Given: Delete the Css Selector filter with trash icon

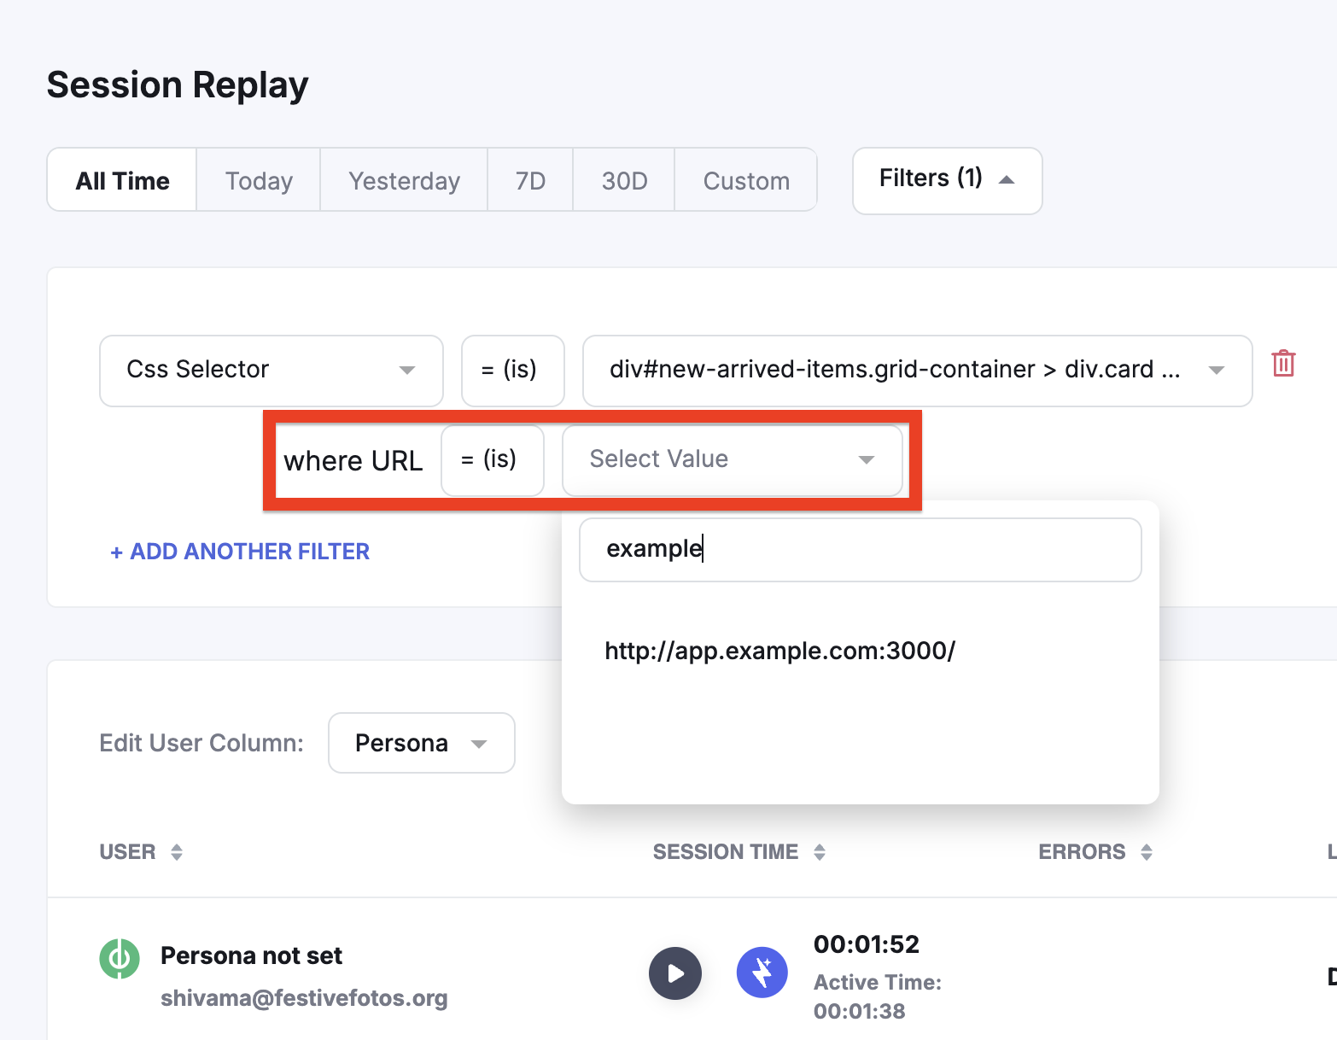Looking at the screenshot, I should pyautogui.click(x=1283, y=364).
